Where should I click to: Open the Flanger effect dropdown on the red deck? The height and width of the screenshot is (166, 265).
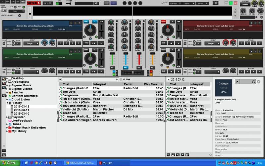212,43
